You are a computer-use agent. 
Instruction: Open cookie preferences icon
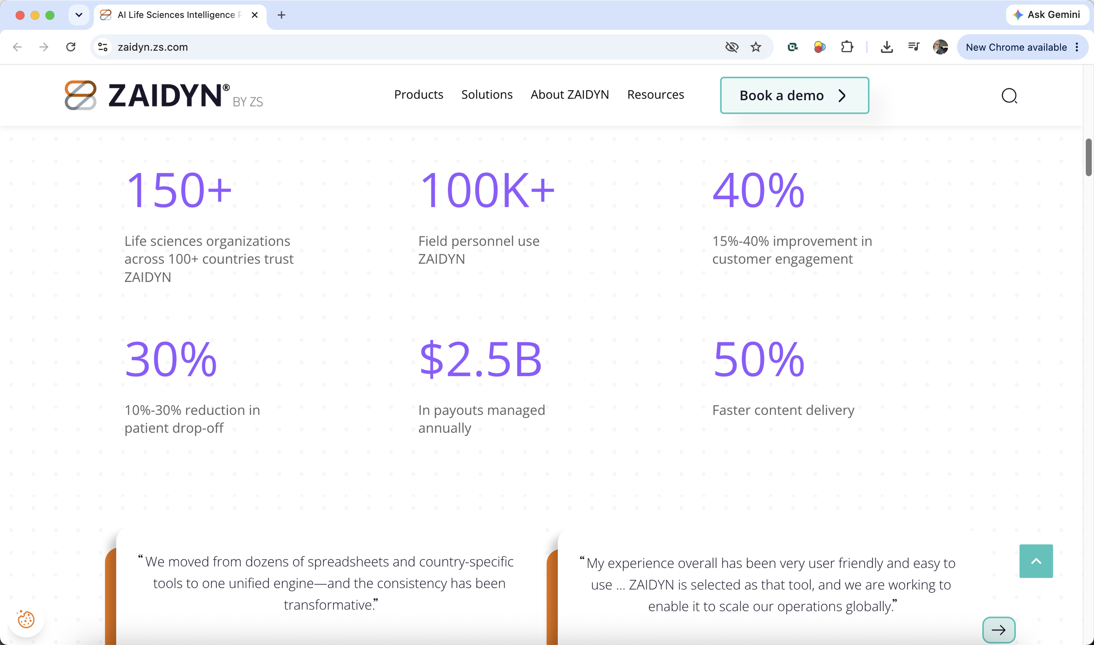pyautogui.click(x=26, y=619)
